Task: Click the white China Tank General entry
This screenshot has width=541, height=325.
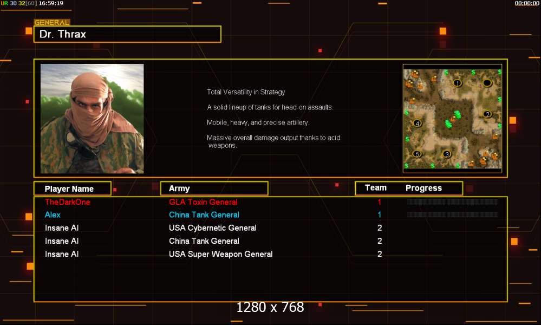Action: pyautogui.click(x=204, y=241)
